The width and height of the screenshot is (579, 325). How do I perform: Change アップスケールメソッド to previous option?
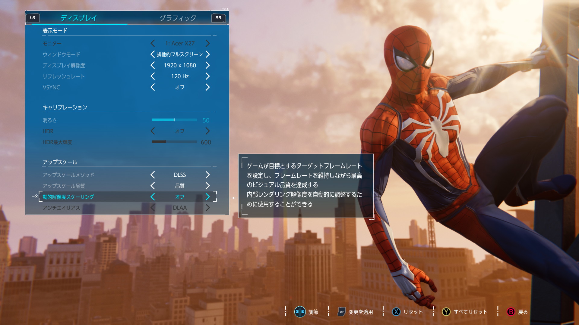click(153, 175)
